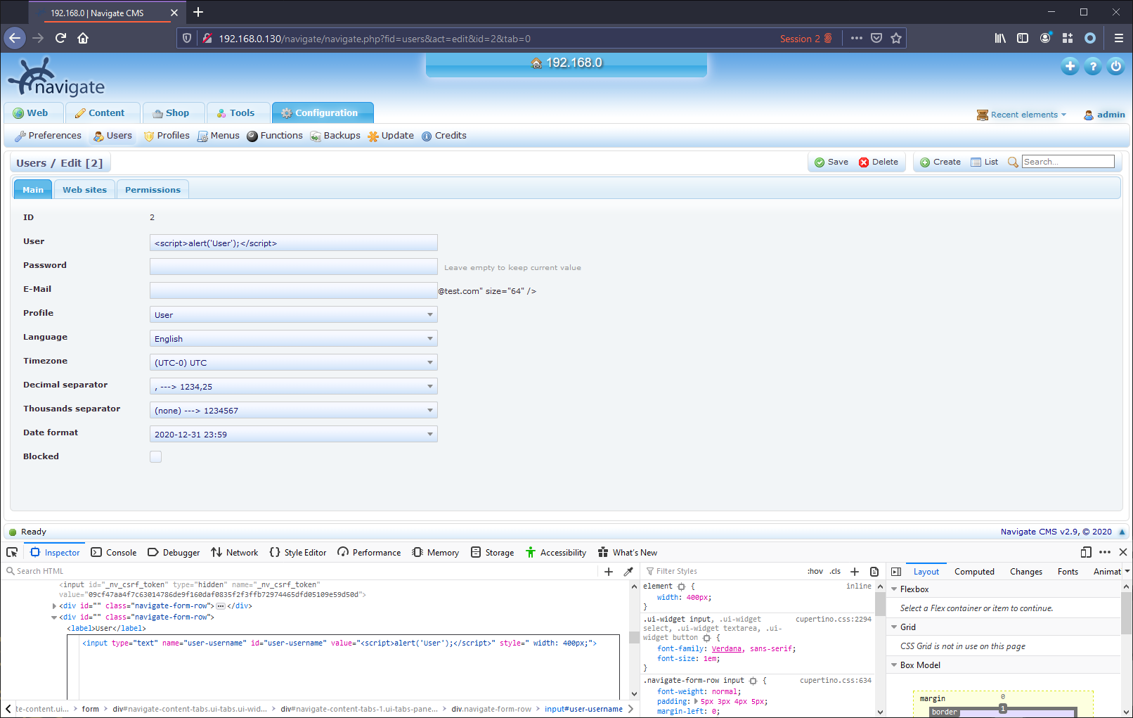Switch to the Web sites user tab
The height and width of the screenshot is (718, 1133).
(84, 189)
